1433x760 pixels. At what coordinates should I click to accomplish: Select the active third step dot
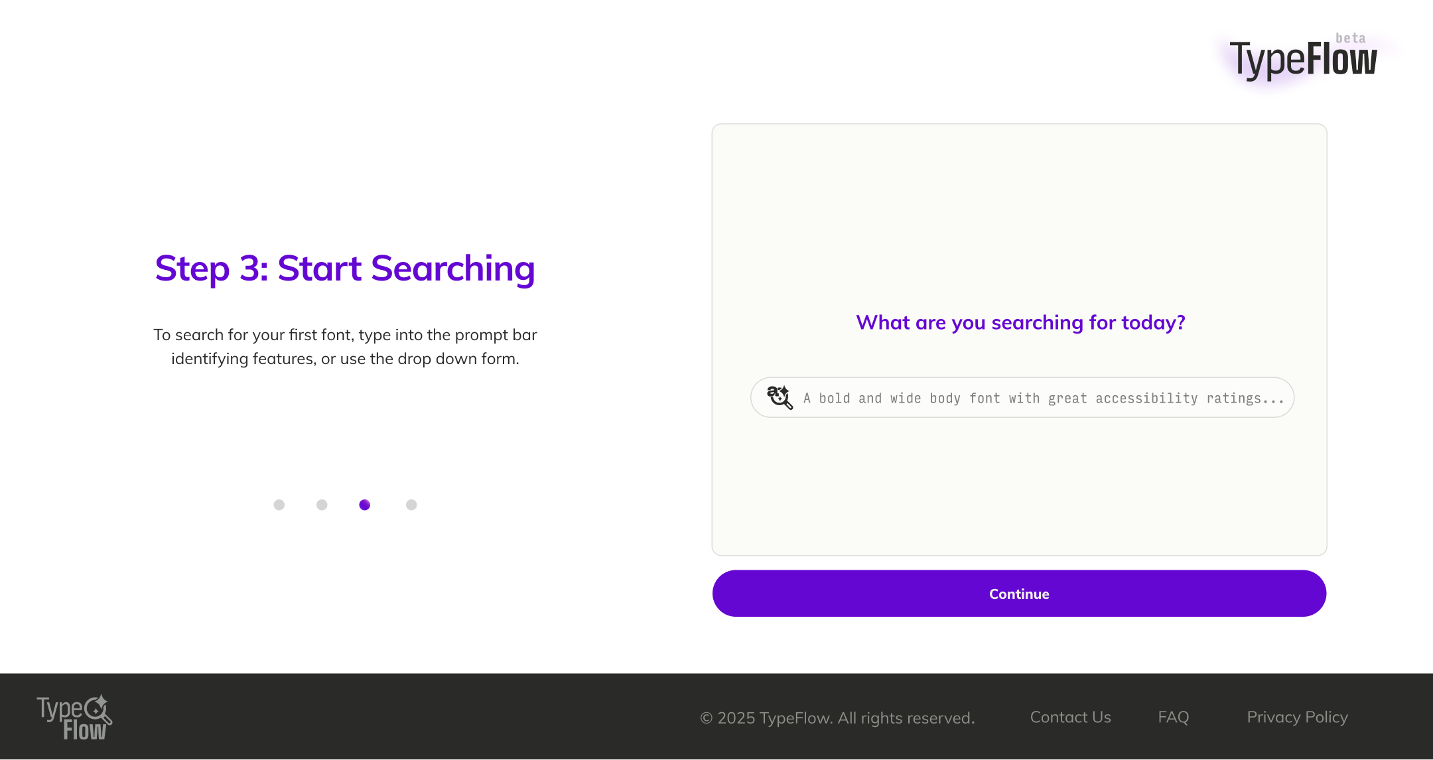(365, 505)
